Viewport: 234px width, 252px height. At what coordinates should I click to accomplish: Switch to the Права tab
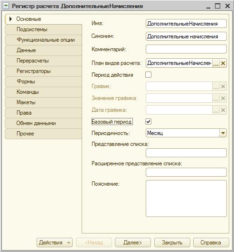point(44,113)
